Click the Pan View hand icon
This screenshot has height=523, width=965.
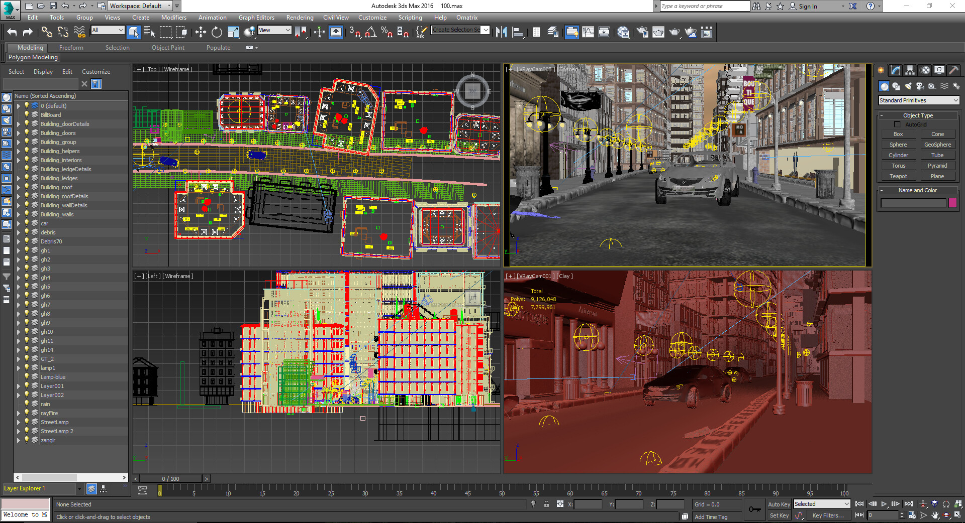[x=935, y=515]
